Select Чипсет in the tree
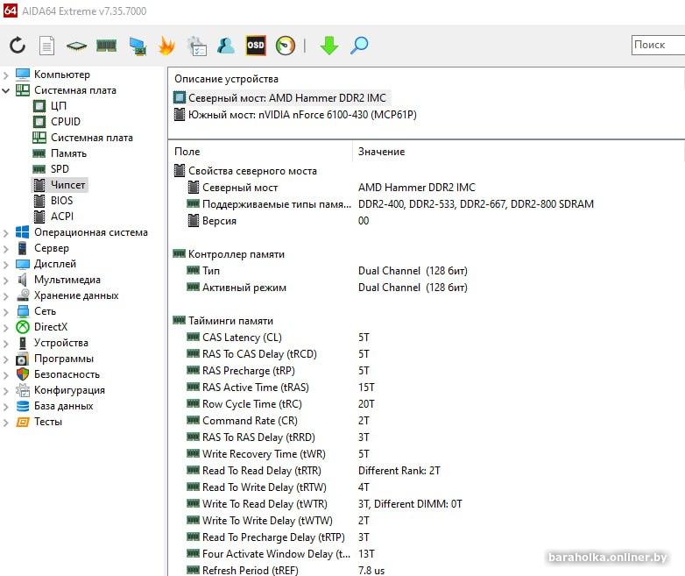 (x=67, y=185)
